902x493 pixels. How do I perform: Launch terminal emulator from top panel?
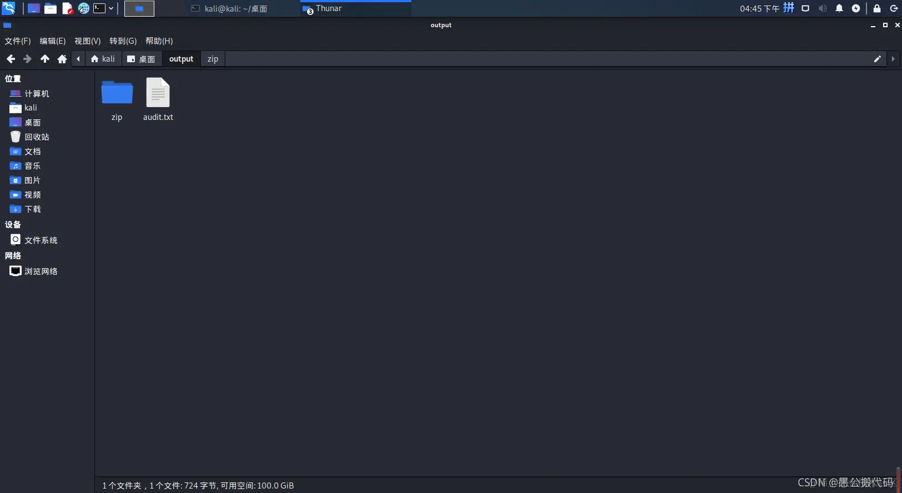pyautogui.click(x=99, y=8)
